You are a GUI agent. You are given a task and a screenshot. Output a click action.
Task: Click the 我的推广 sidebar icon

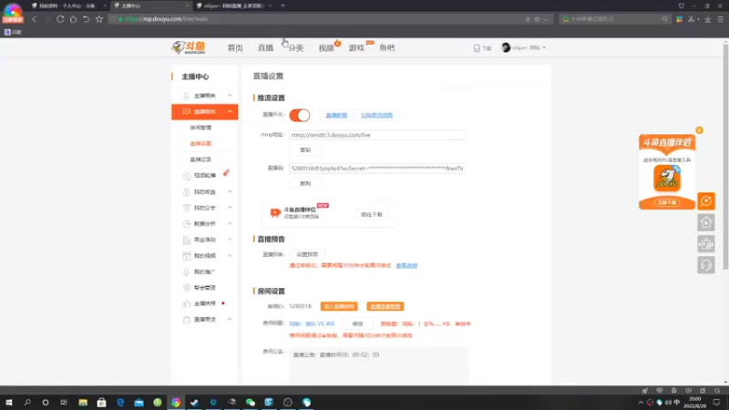coord(187,272)
